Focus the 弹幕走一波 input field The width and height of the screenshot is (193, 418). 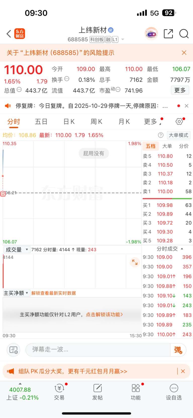(x=98, y=350)
